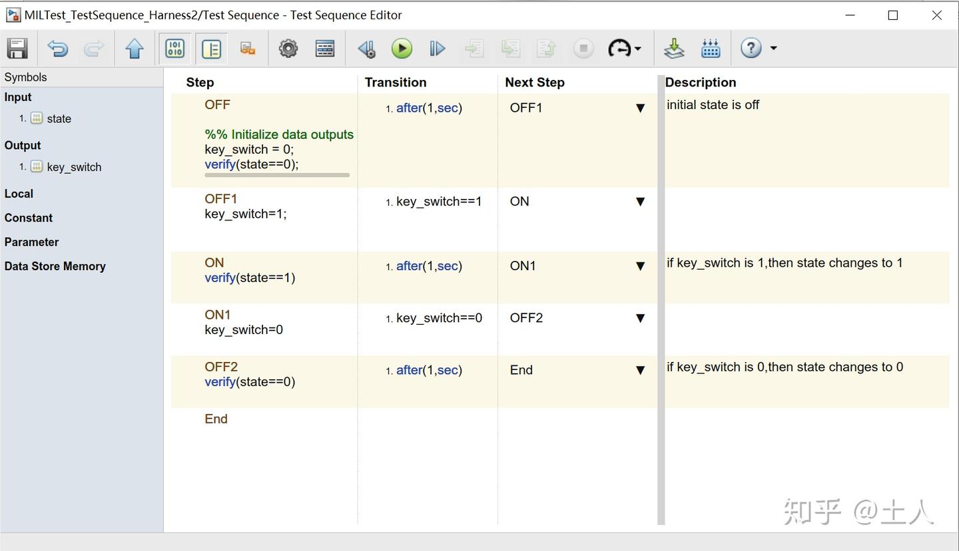Image resolution: width=959 pixels, height=551 pixels.
Task: Select the state input symbol
Action: 59,118
